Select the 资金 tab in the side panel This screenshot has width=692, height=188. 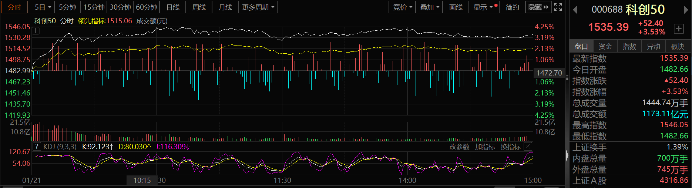605,46
